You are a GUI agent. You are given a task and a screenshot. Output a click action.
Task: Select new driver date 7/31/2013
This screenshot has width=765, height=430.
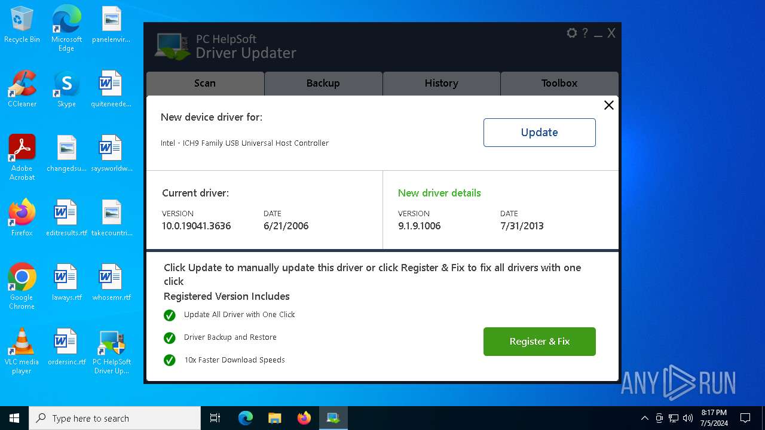point(522,226)
